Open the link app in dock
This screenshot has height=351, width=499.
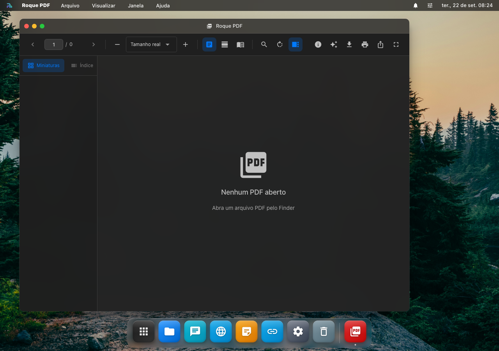[x=273, y=331]
